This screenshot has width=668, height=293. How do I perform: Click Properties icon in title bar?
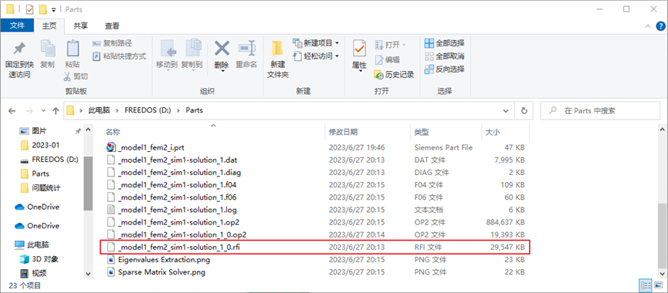(x=29, y=9)
